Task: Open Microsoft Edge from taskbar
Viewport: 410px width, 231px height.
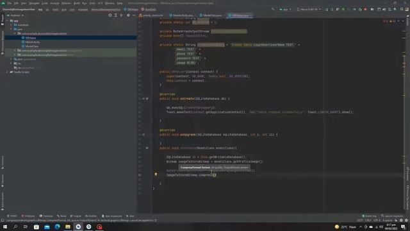Action: (57, 227)
